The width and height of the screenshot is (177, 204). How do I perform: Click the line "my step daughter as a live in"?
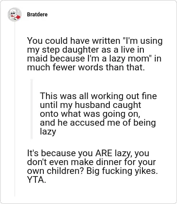[x=85, y=50]
